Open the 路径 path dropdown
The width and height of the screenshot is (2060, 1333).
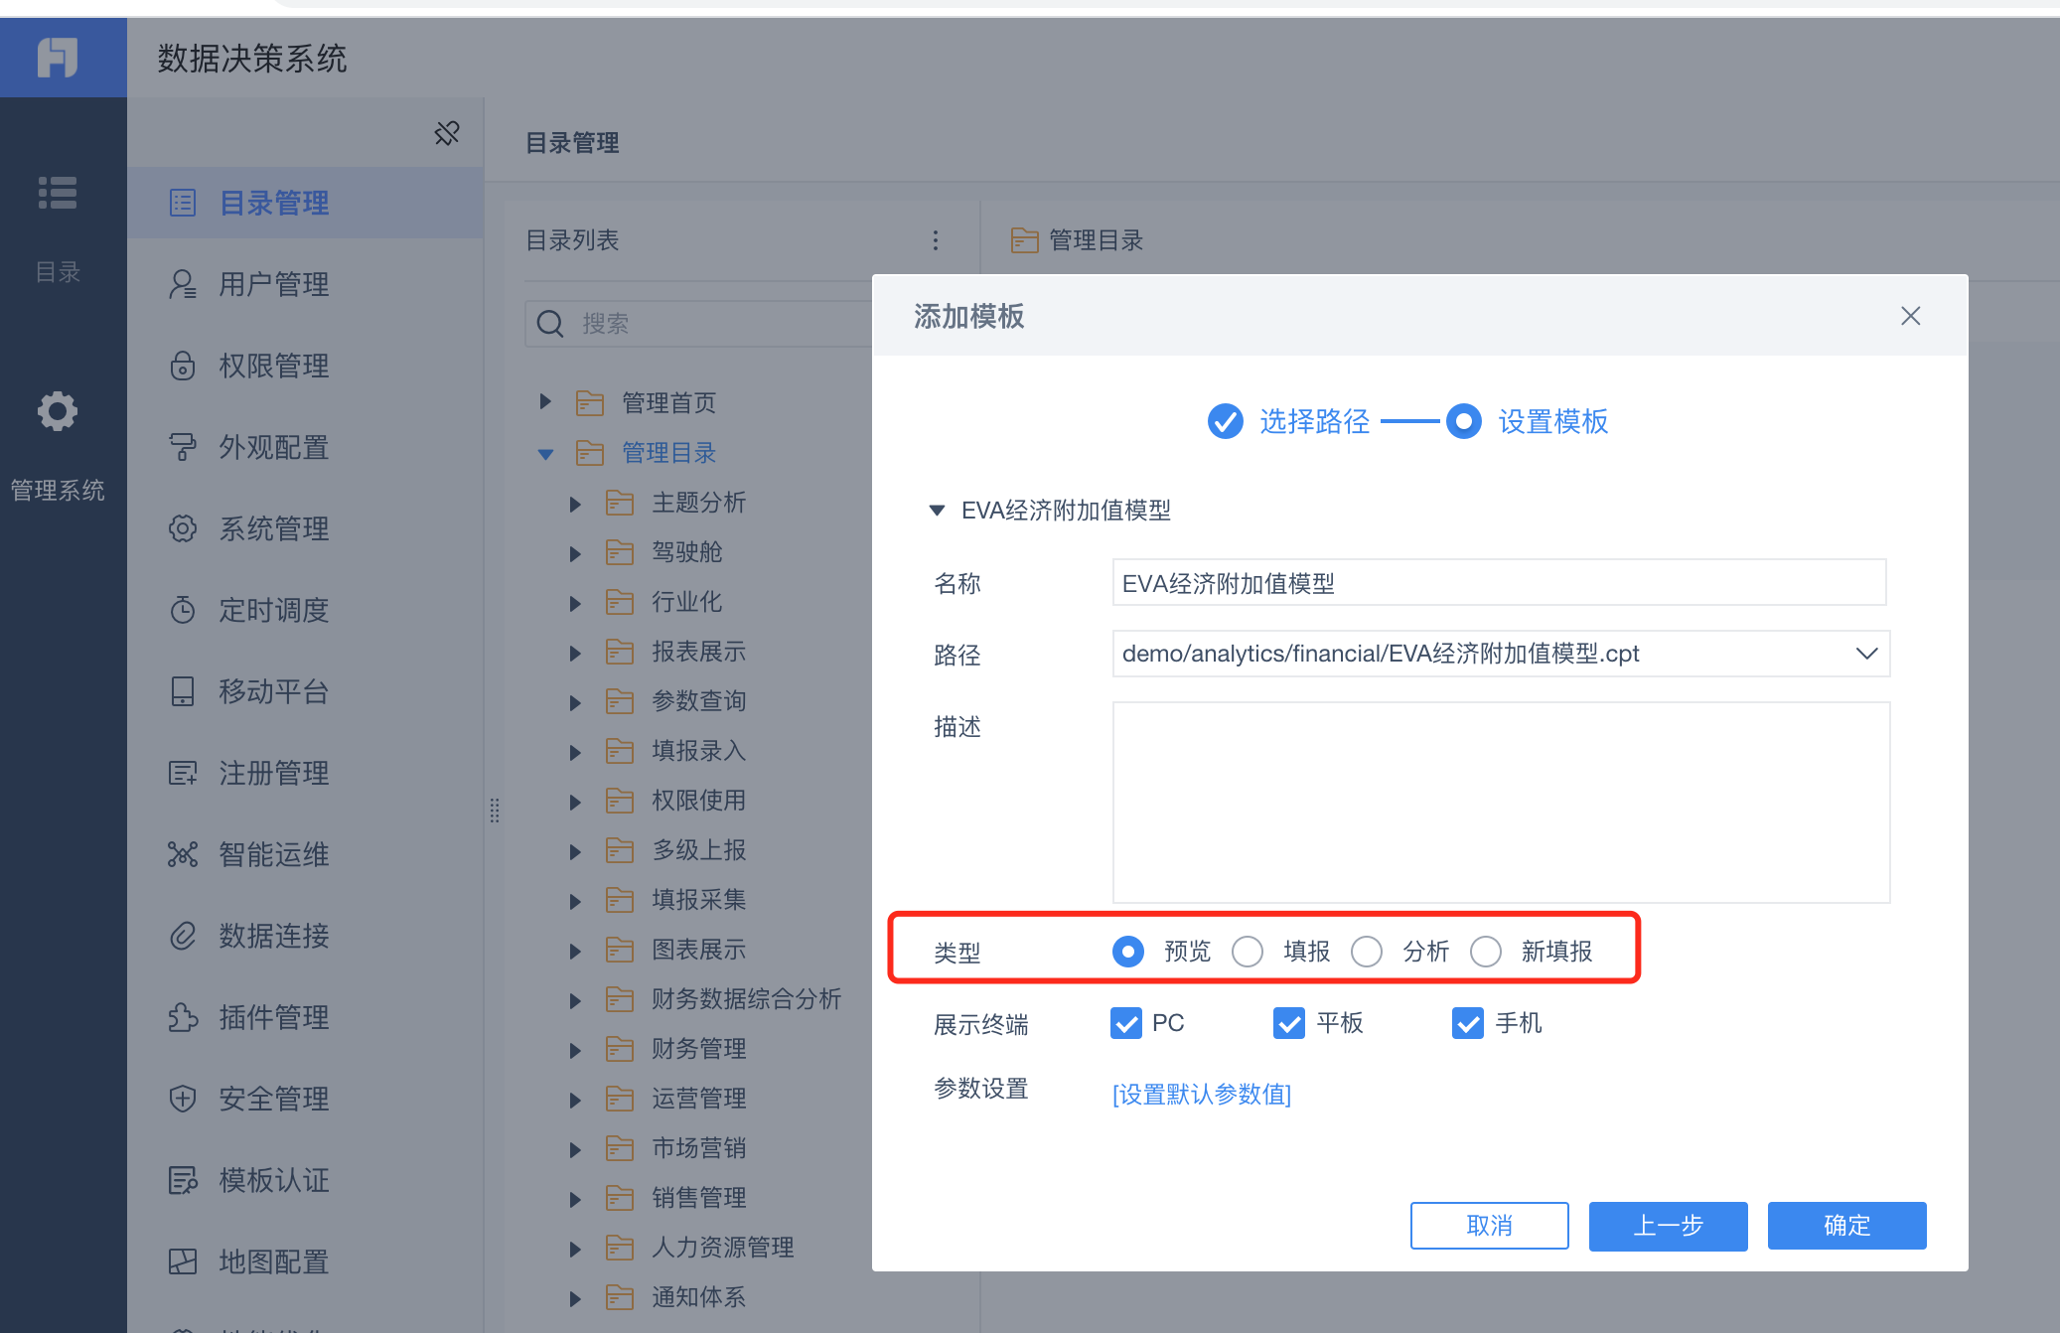[x=1865, y=654]
